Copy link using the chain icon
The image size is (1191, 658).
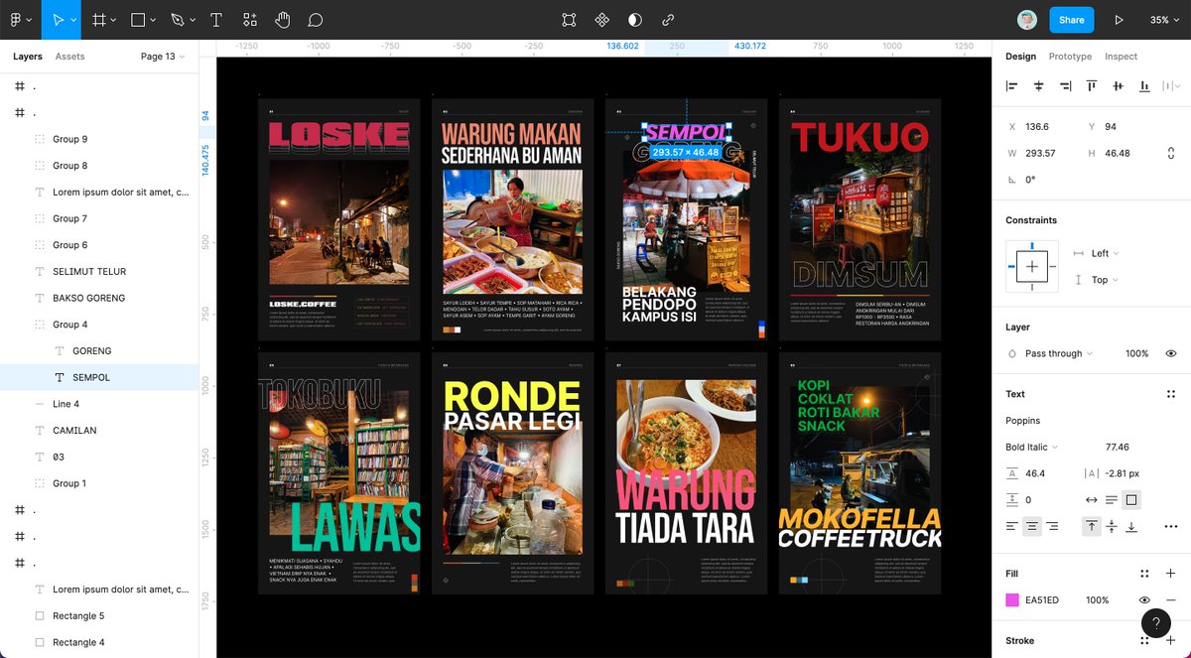[x=668, y=19]
